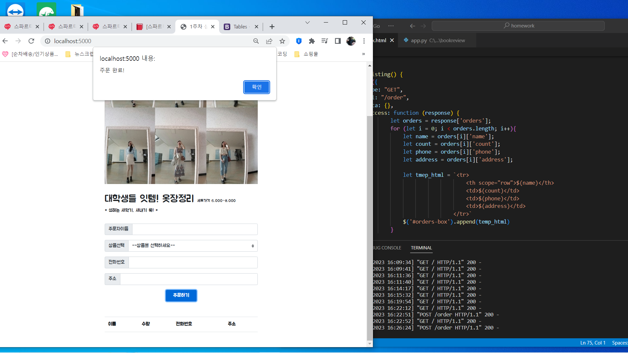Click the 주소 table column header
This screenshot has width=628, height=353.
(232, 324)
